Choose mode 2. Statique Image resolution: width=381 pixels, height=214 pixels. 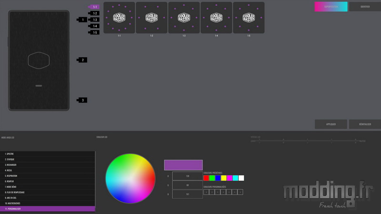(x=48, y=159)
